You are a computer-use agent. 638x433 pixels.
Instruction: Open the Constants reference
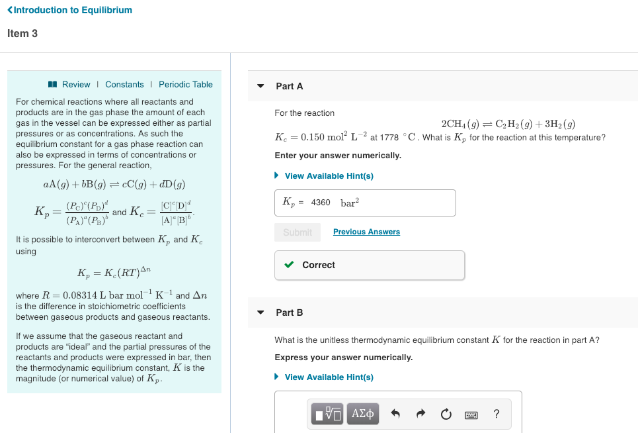pos(124,84)
